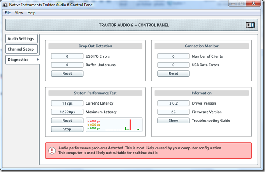Click the Maximum Latency value field

(x=67, y=112)
